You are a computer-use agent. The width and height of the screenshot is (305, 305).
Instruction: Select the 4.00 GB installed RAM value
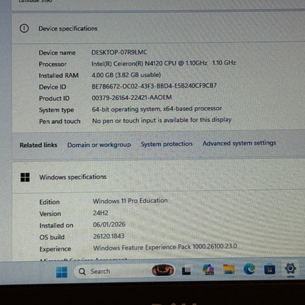126,75
